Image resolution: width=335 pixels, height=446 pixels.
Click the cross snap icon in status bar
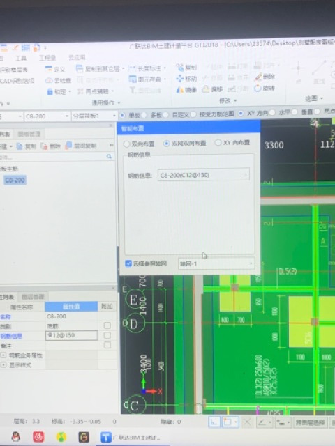point(246,422)
